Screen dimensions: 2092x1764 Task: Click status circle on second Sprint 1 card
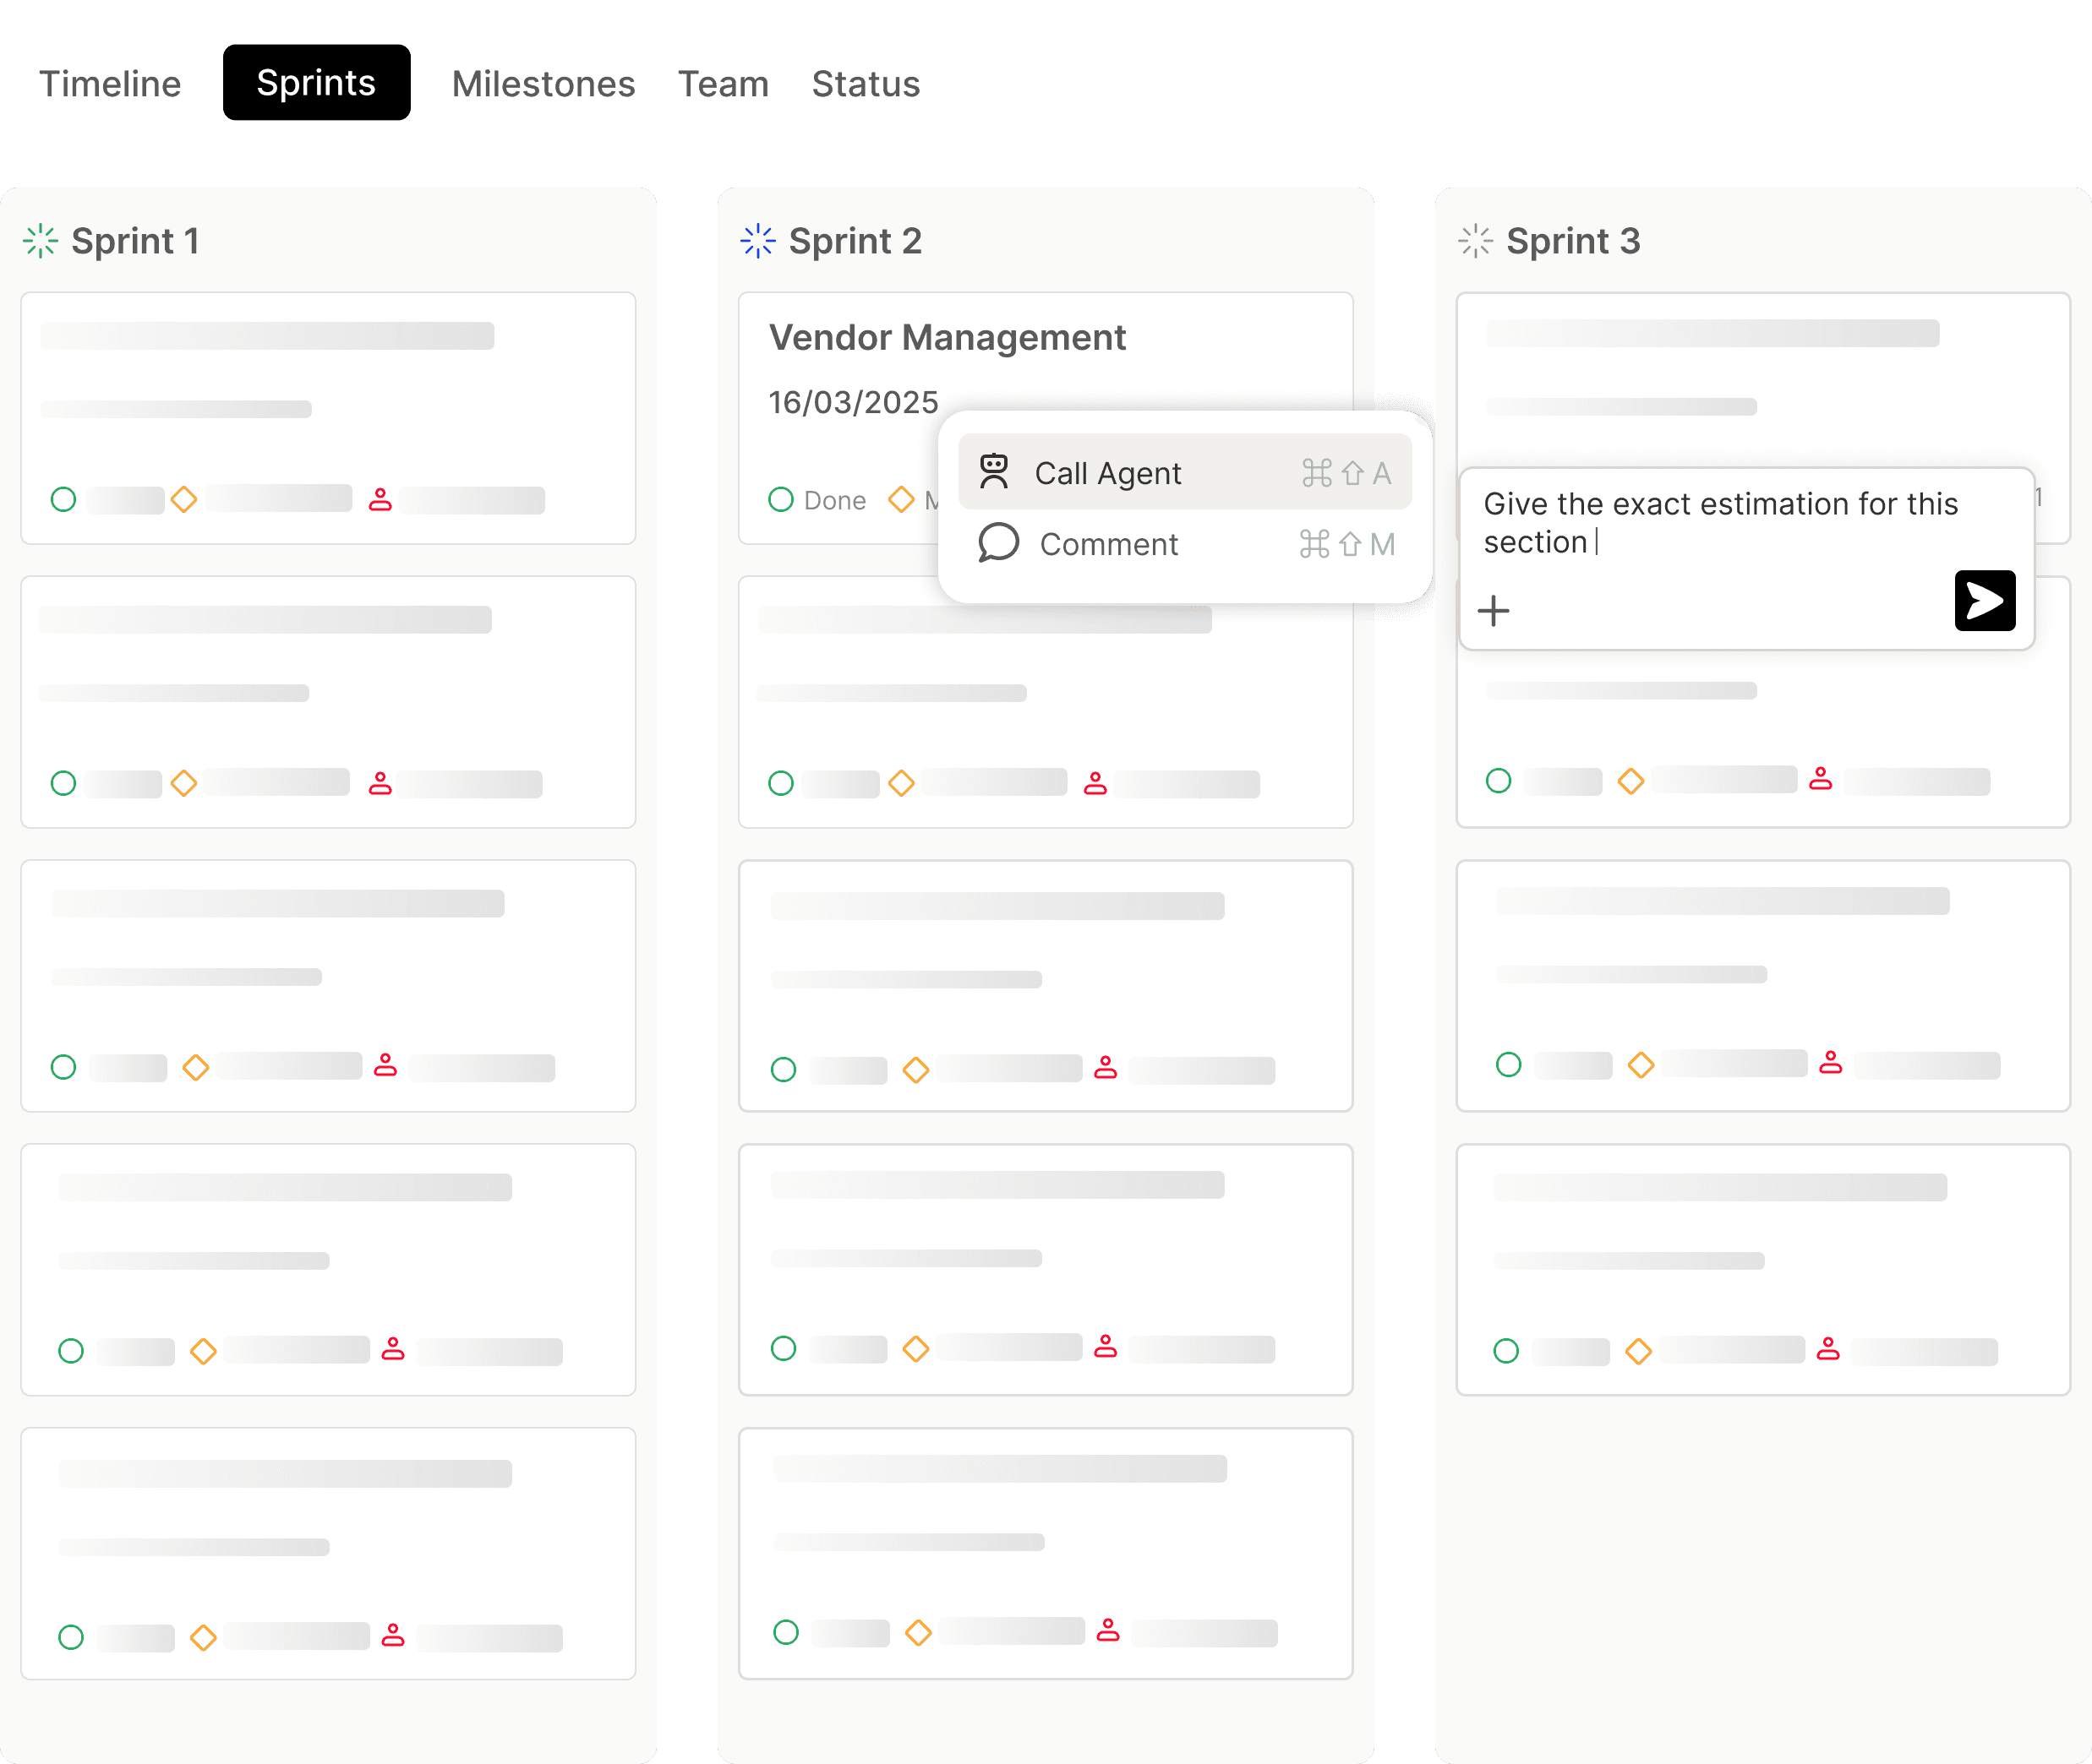(x=64, y=783)
